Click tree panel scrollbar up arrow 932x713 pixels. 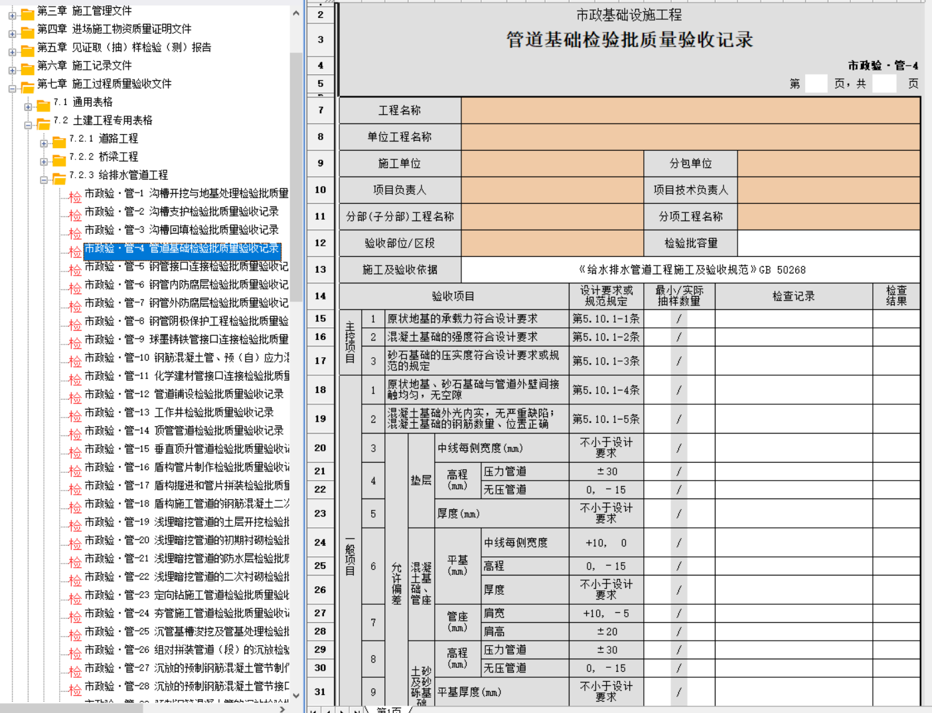coord(296,13)
